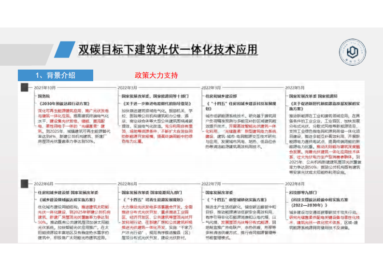Select 国家发展改革委 国家能源局九部门 heading
This screenshot has width=383, height=271.
click(x=152, y=193)
